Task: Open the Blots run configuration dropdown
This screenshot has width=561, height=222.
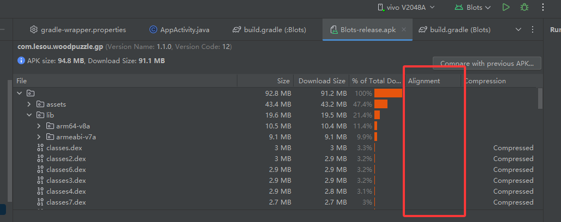Action: pyautogui.click(x=473, y=7)
